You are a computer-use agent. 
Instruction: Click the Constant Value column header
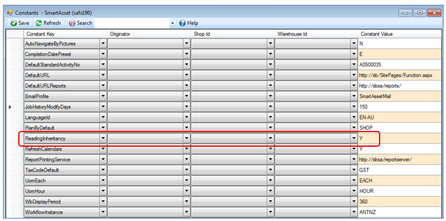tap(400, 34)
